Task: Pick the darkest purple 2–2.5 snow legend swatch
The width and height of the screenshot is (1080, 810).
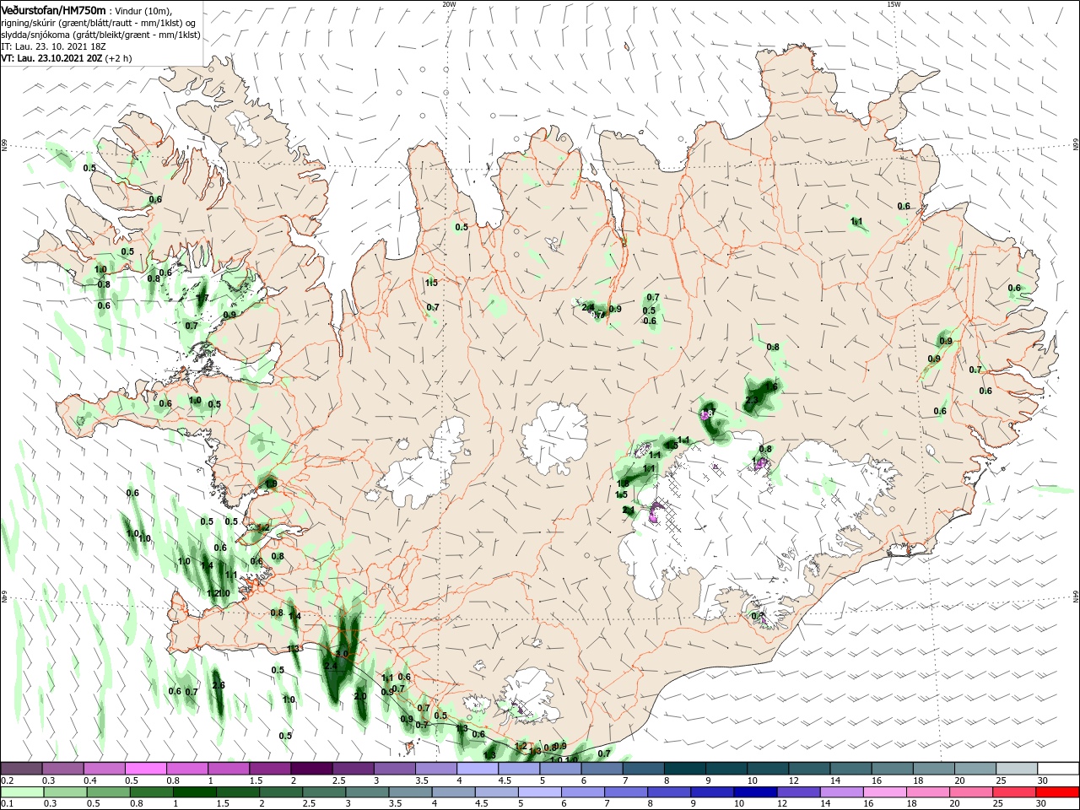Action: pyautogui.click(x=312, y=769)
